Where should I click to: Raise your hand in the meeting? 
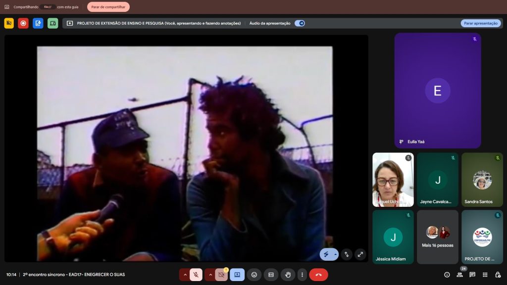[x=288, y=275]
